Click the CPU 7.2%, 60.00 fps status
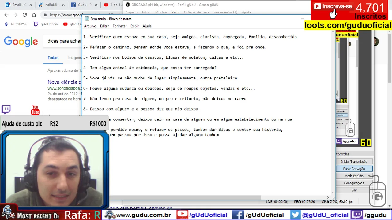The image size is (392, 220). [x=337, y=202]
